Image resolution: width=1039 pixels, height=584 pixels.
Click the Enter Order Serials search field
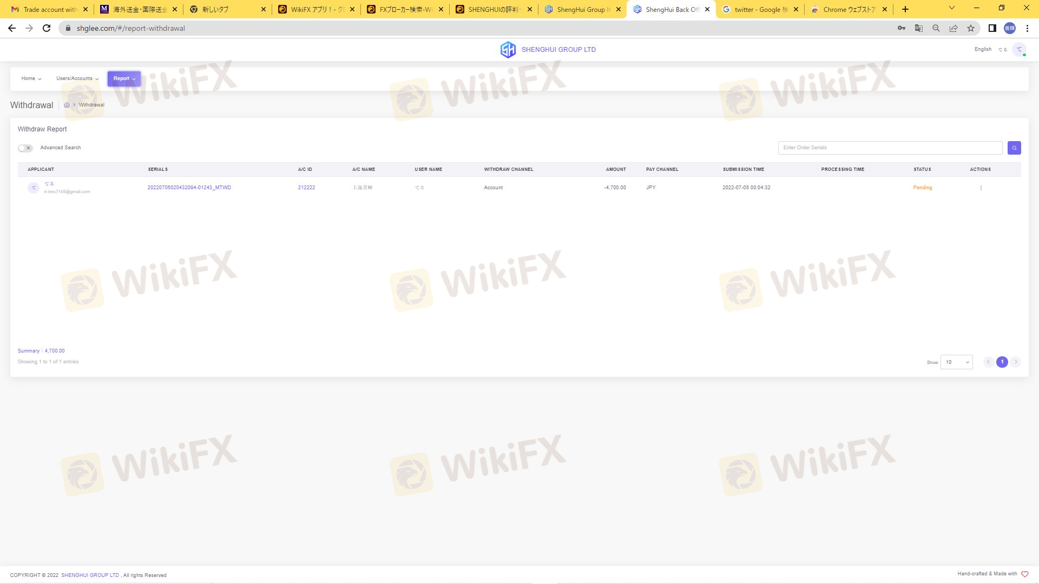pyautogui.click(x=890, y=148)
